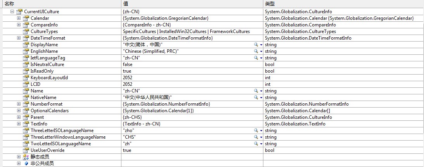Click the TextInfo property icon
Image resolution: width=424 pixels, height=167 pixels.
point(26,124)
